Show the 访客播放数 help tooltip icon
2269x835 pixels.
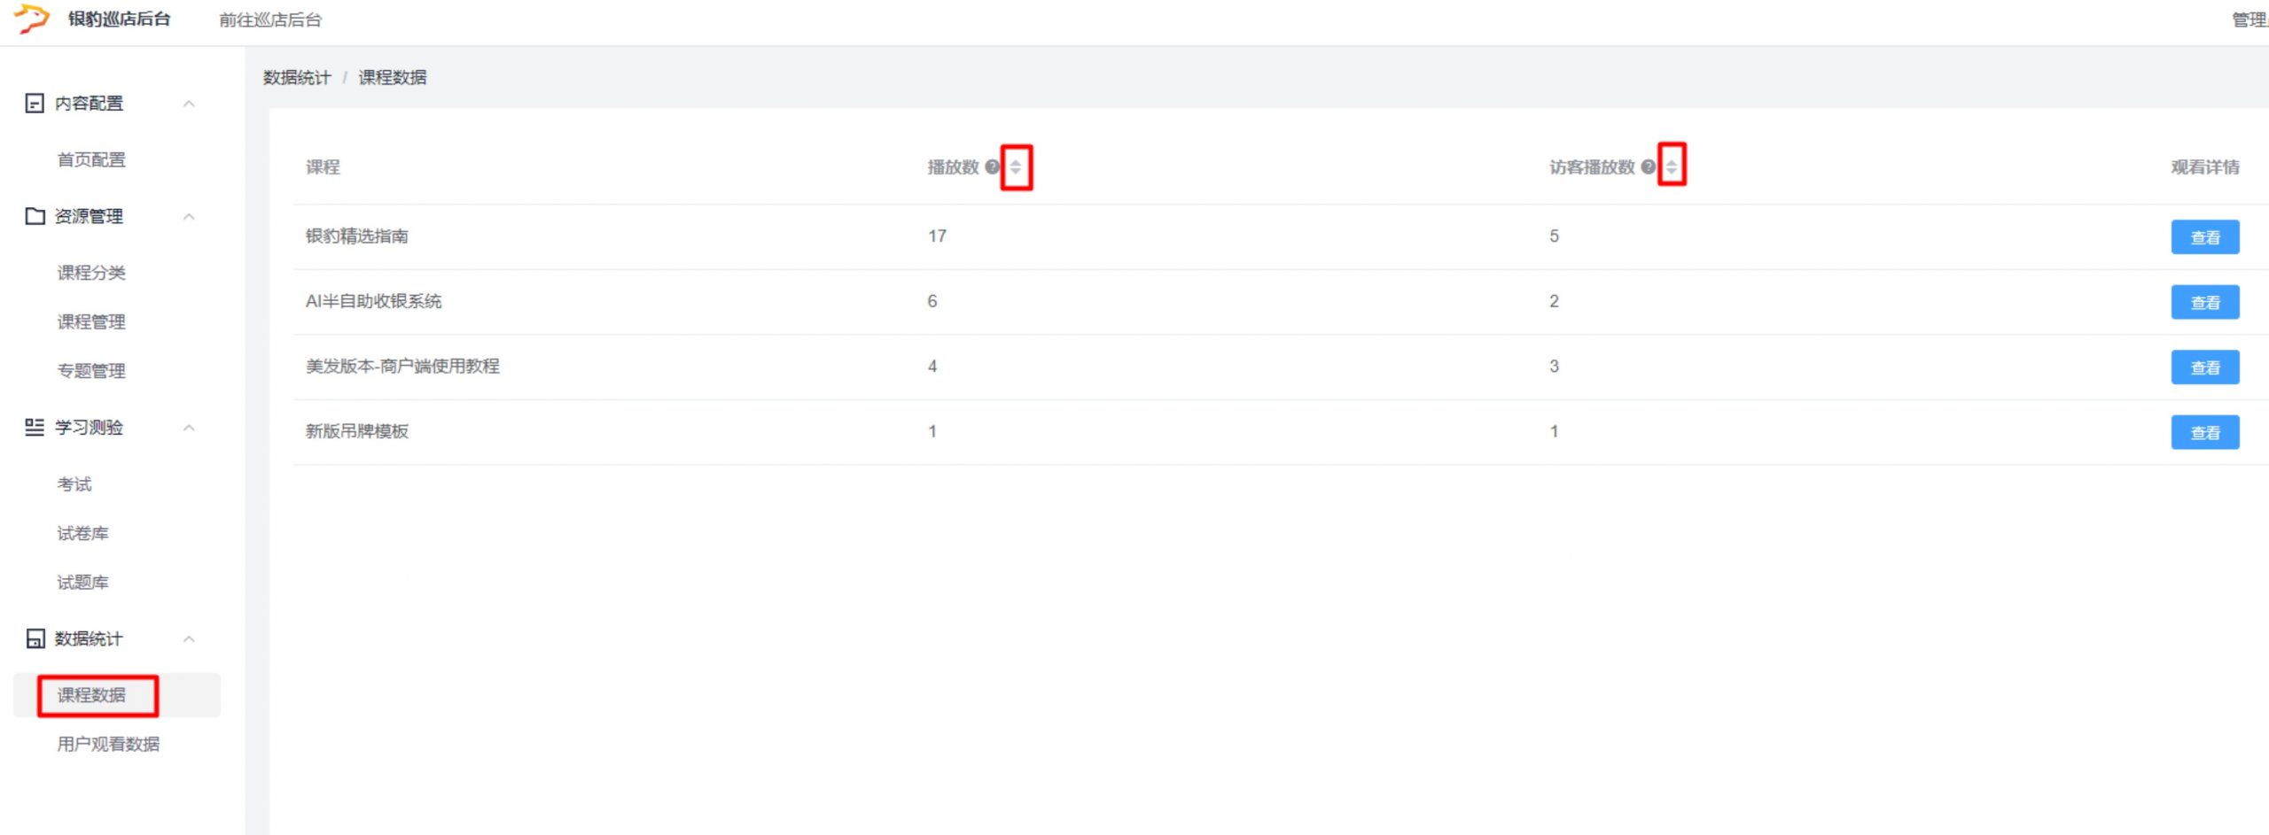[x=1648, y=166]
